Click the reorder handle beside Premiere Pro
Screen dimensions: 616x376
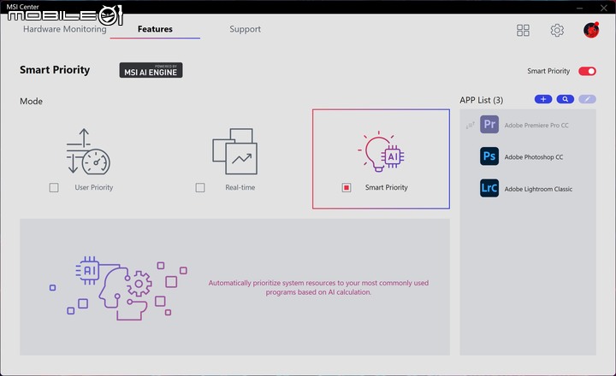[470, 126]
